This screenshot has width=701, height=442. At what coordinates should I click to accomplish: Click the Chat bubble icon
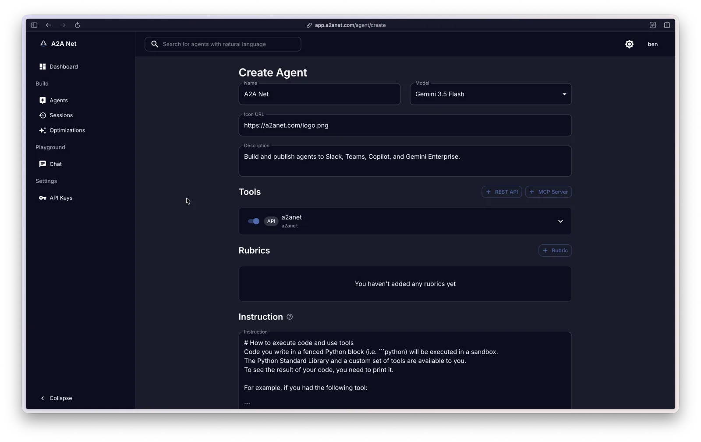tap(42, 164)
